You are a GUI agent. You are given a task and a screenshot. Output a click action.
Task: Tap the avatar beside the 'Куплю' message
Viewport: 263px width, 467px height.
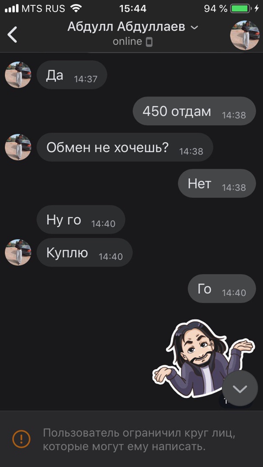point(18,252)
